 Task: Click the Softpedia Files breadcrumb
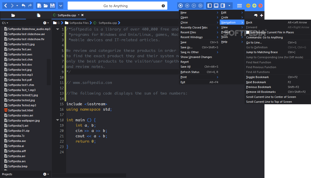(77, 23)
